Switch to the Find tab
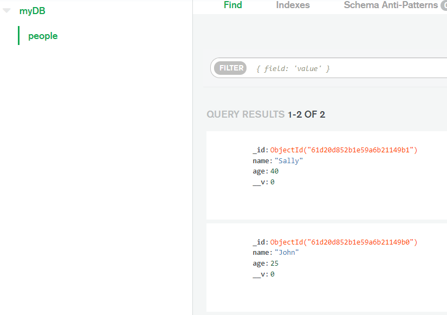The width and height of the screenshot is (447, 315). pyautogui.click(x=232, y=5)
